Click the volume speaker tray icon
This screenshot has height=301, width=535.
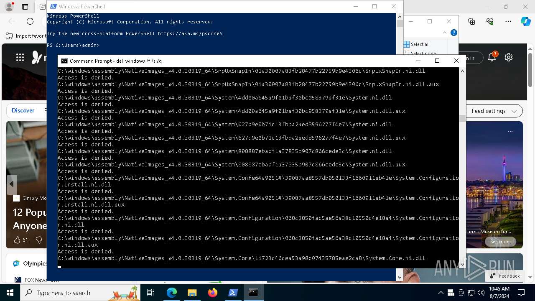click(x=481, y=293)
